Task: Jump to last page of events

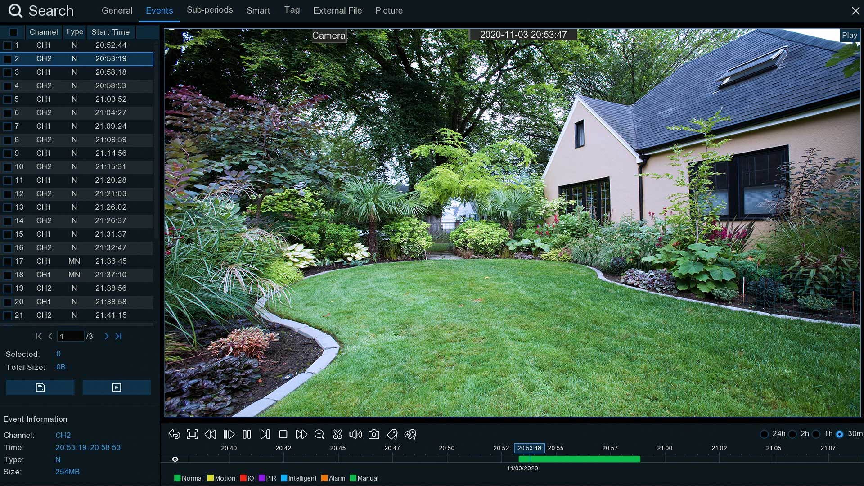Action: point(118,336)
